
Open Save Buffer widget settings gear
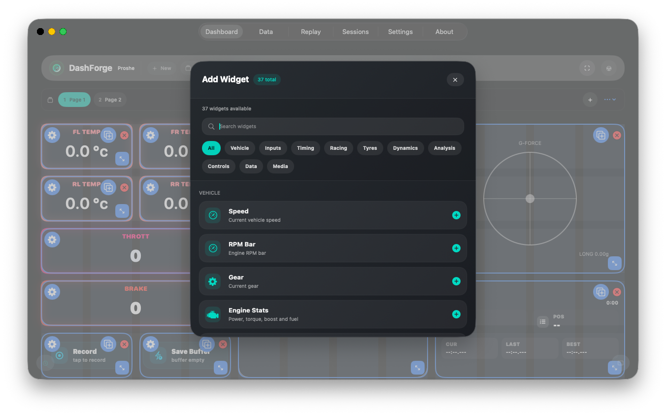coord(151,344)
